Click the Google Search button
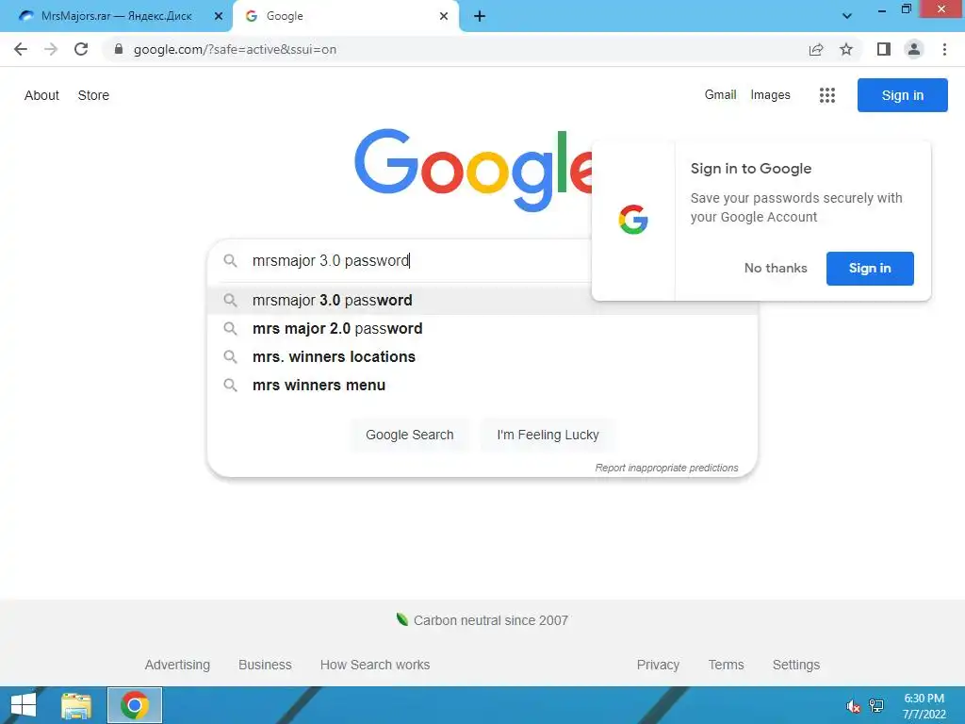 pyautogui.click(x=409, y=435)
